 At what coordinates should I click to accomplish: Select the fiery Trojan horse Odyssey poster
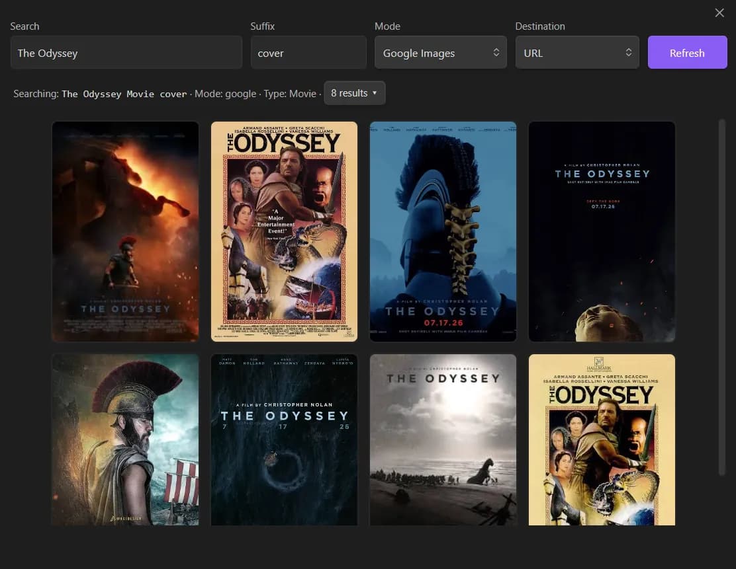pyautogui.click(x=125, y=231)
